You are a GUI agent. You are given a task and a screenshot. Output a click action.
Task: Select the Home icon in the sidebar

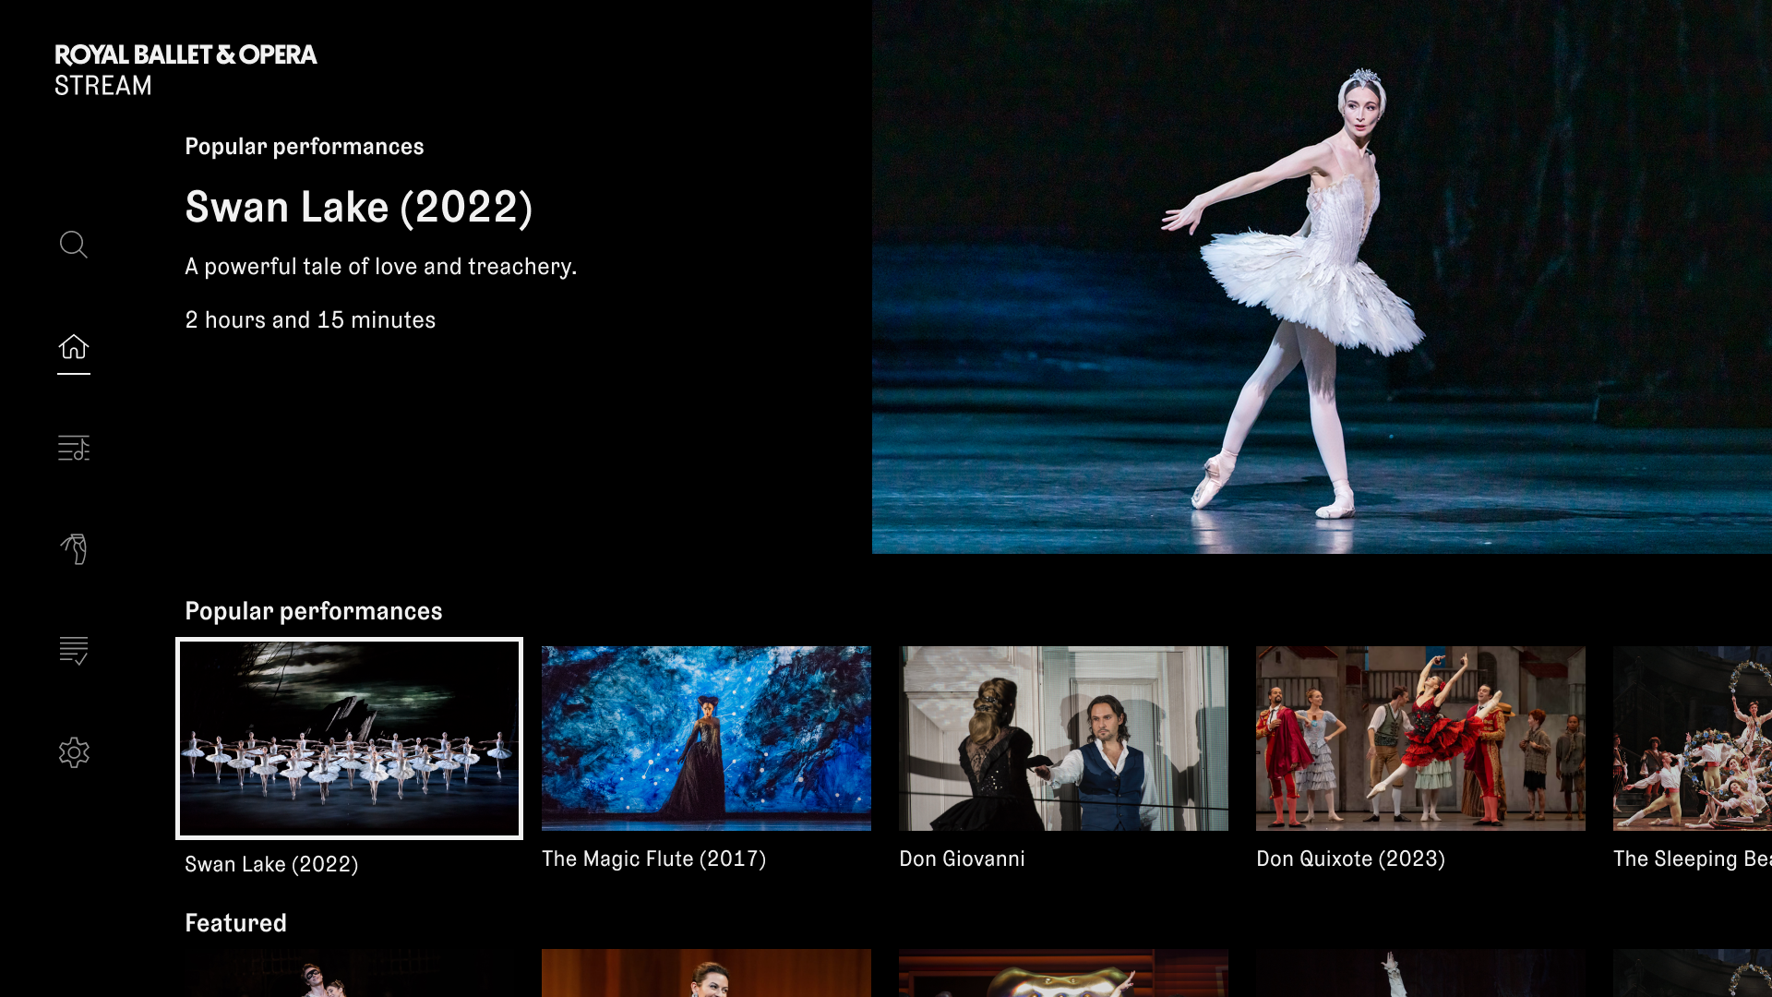(x=73, y=347)
